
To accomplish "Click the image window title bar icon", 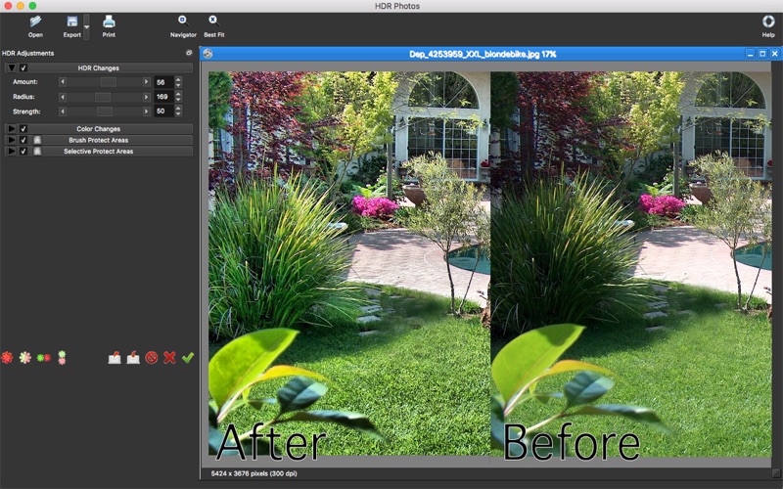I will (207, 54).
